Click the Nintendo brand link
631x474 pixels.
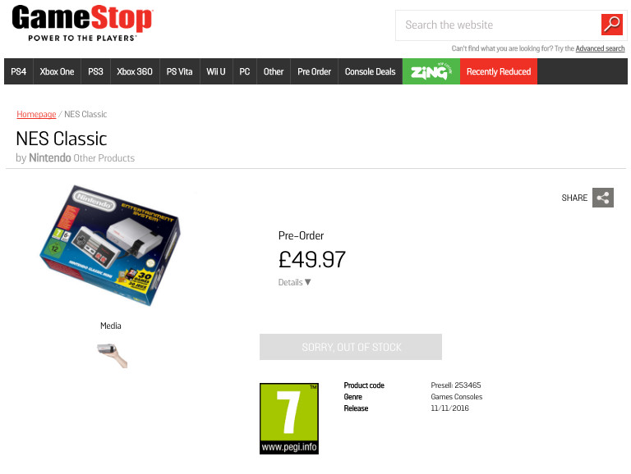(50, 158)
